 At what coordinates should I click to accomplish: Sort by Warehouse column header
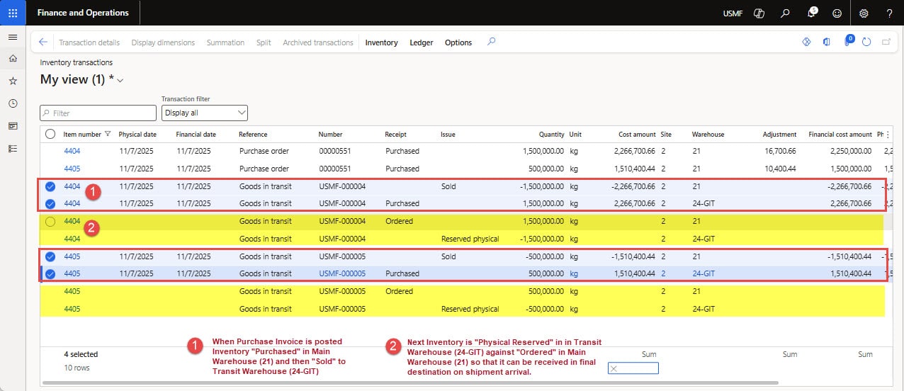click(708, 134)
